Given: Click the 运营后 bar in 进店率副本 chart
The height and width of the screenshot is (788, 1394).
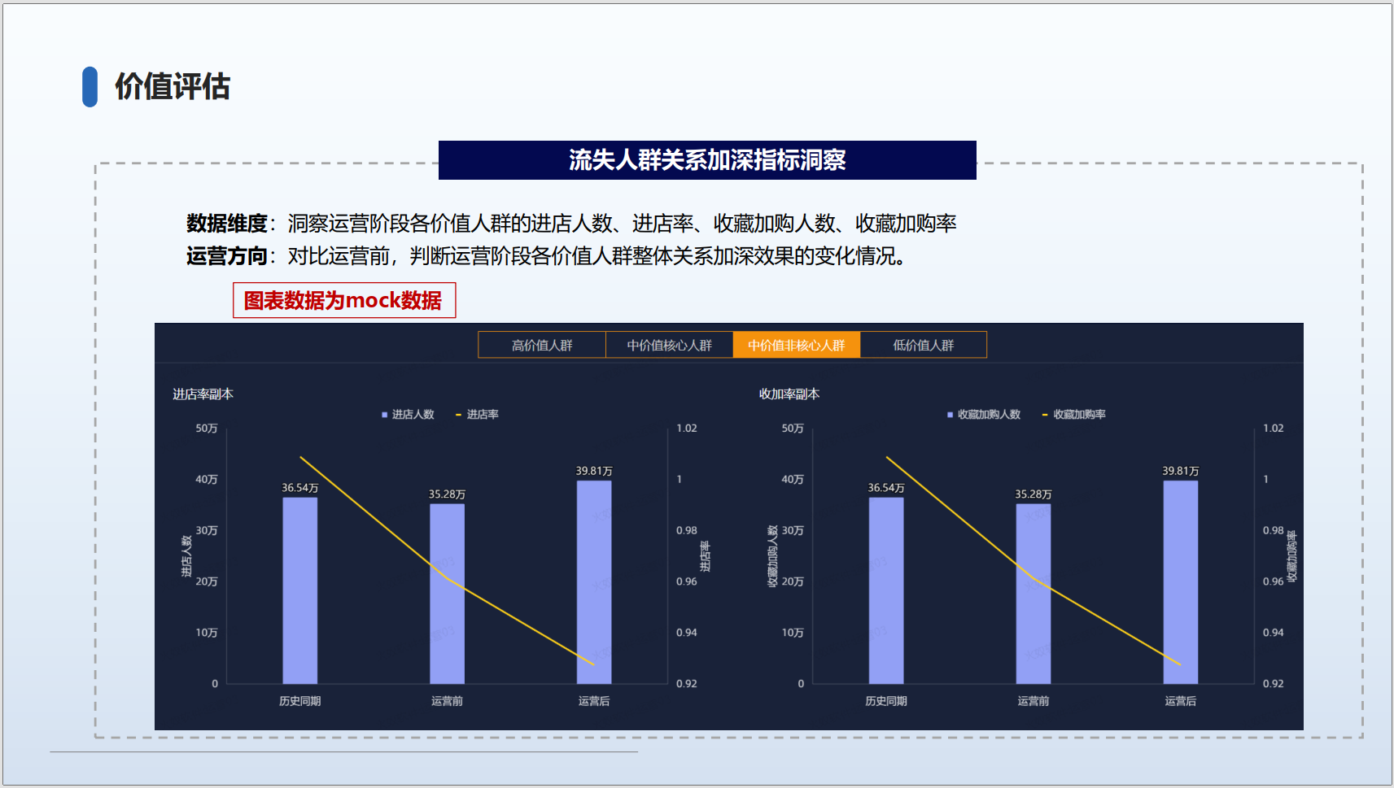Looking at the screenshot, I should point(594,582).
